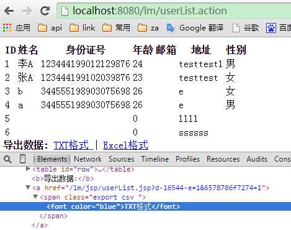Toggle DevTools device mode phone icon
Screen dimensions: 291x230
pos(22,159)
